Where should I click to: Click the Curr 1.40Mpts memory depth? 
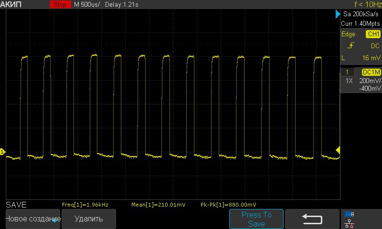coord(361,23)
